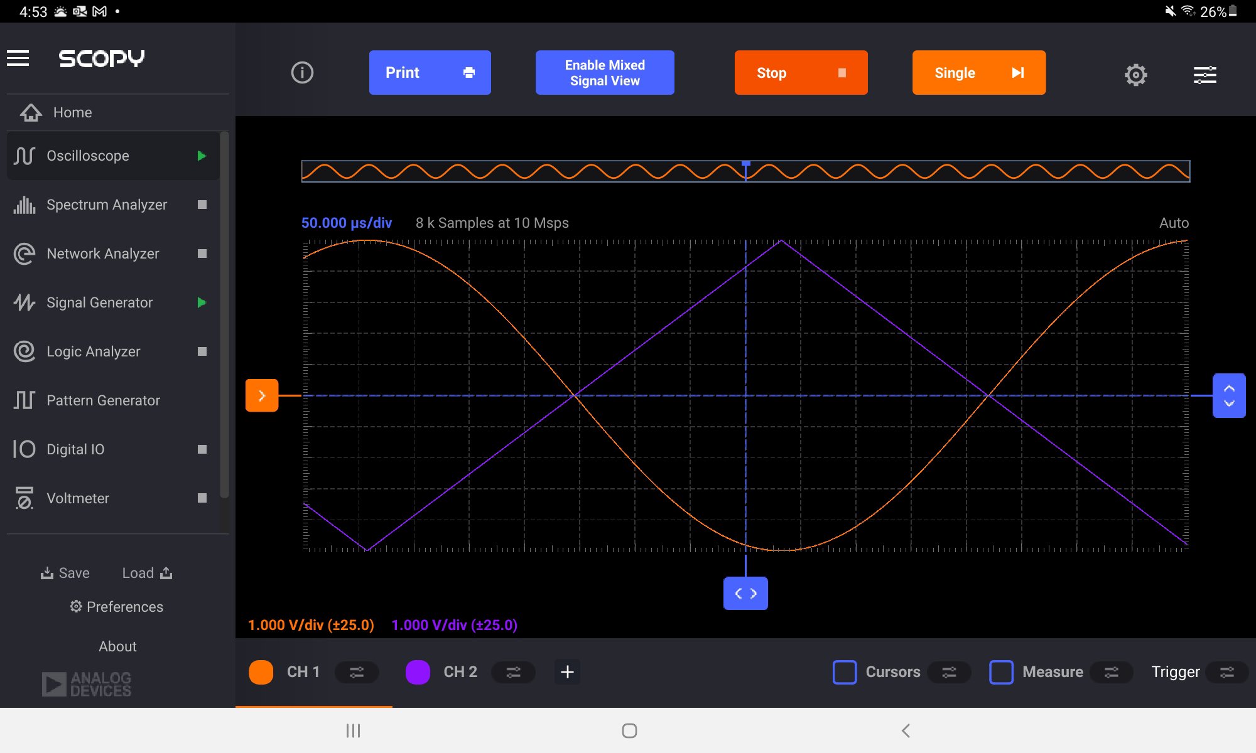This screenshot has width=1256, height=753.
Task: Select the Network Analyzer tool
Action: (x=102, y=254)
